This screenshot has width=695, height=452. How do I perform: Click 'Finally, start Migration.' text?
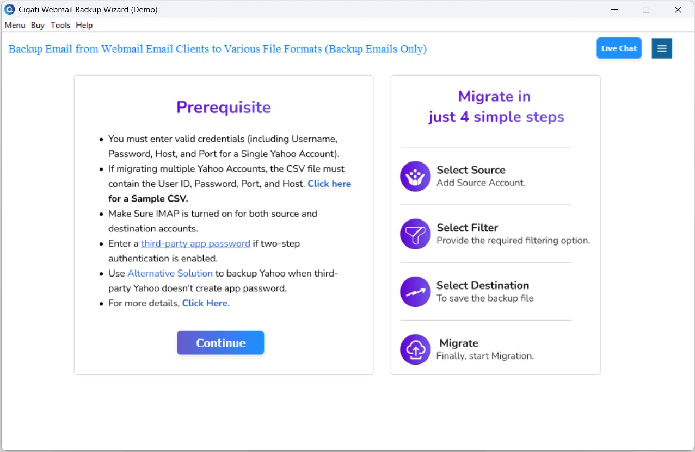pos(485,356)
